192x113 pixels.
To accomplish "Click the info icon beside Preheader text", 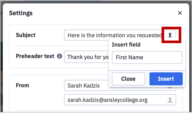I will pos(59,56).
